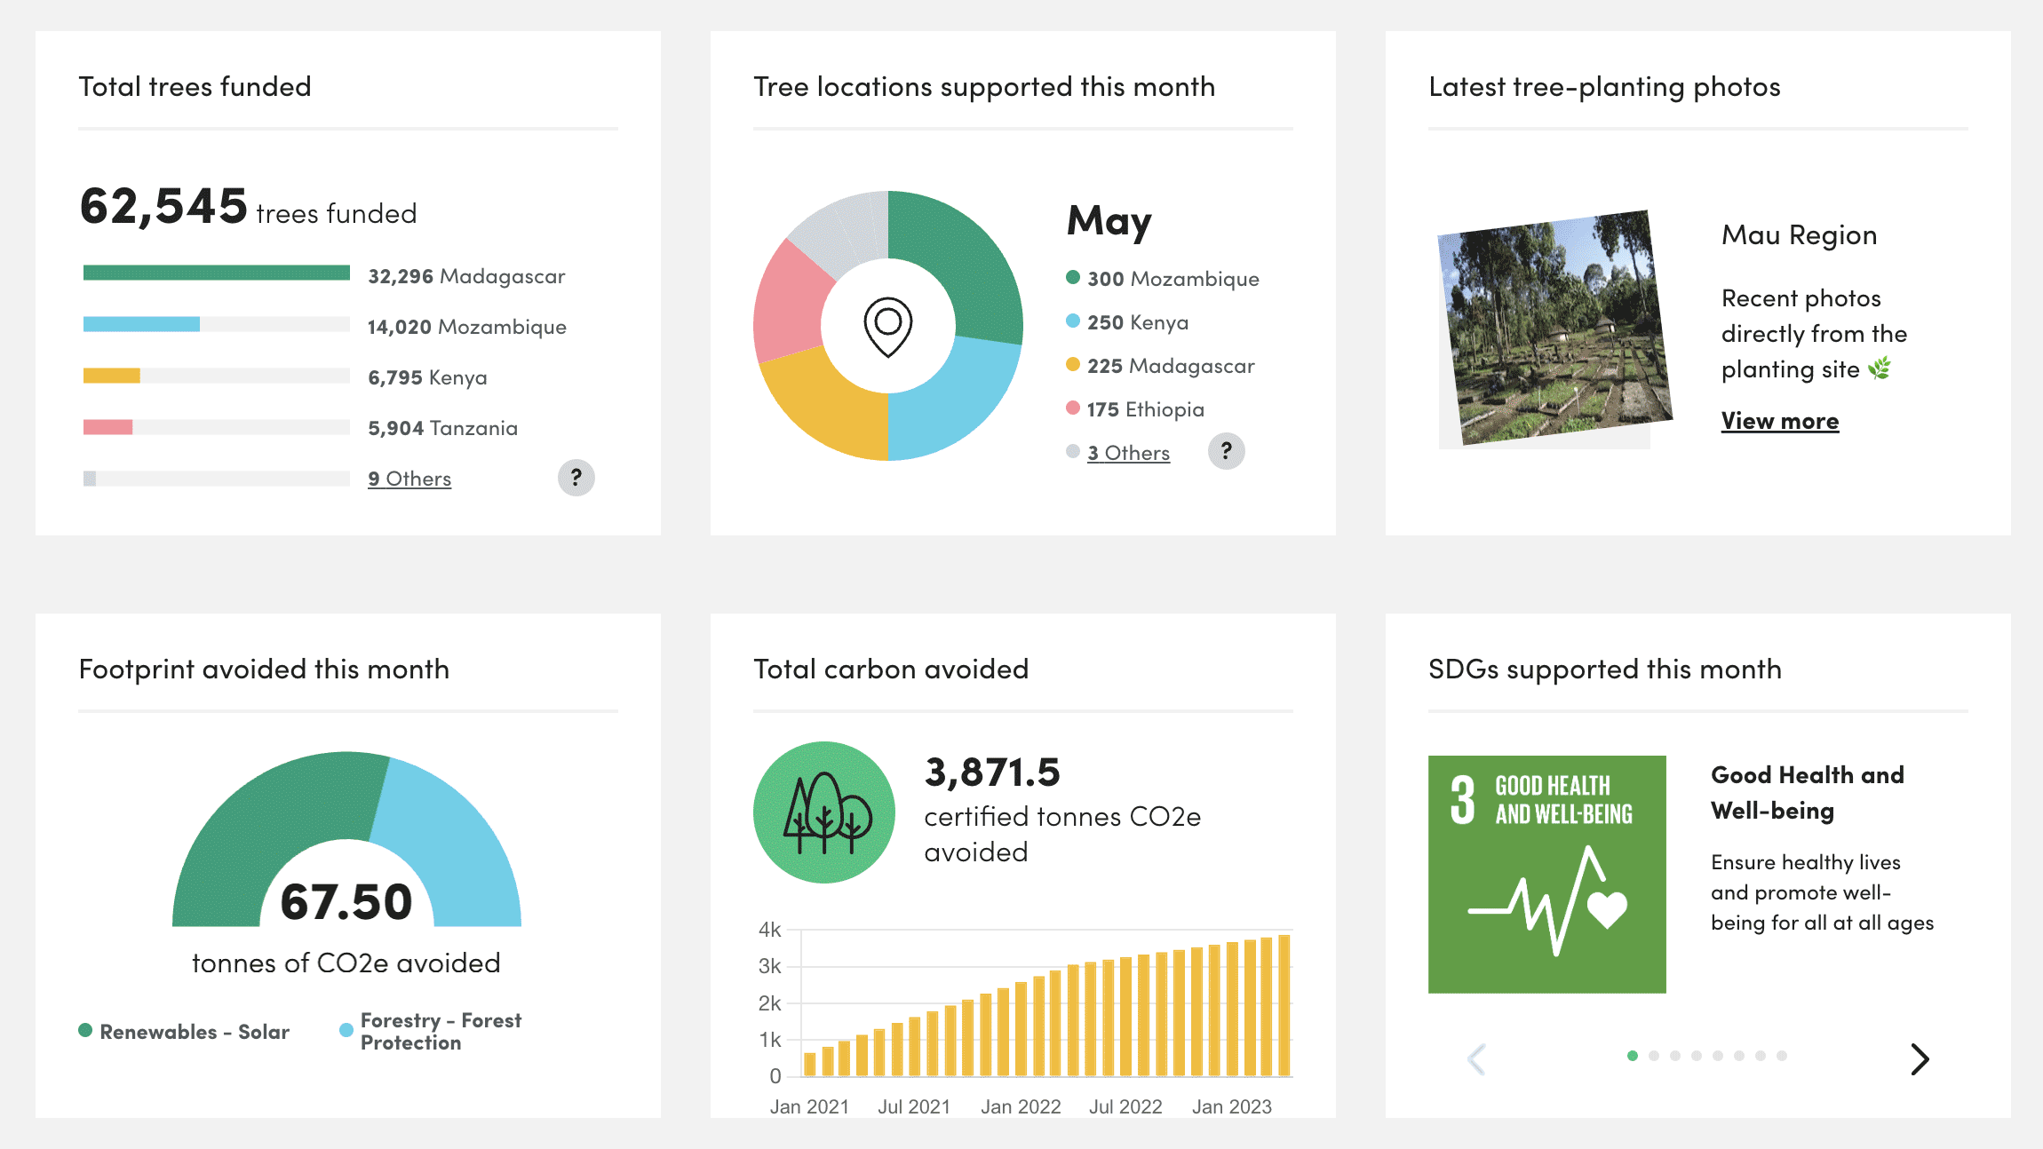Go to next SDG with right chevron

[1920, 1058]
